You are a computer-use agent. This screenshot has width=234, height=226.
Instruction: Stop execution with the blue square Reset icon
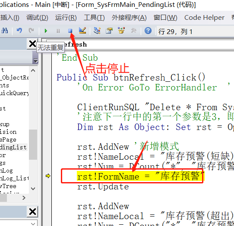point(70,31)
